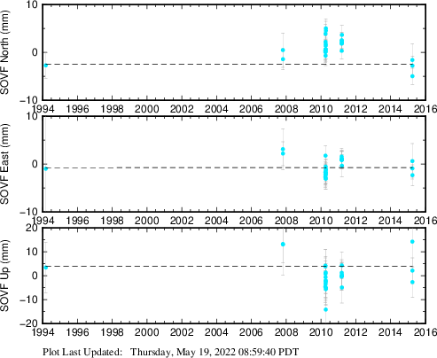Click the 1994 data point in North plot

[x=46, y=66]
